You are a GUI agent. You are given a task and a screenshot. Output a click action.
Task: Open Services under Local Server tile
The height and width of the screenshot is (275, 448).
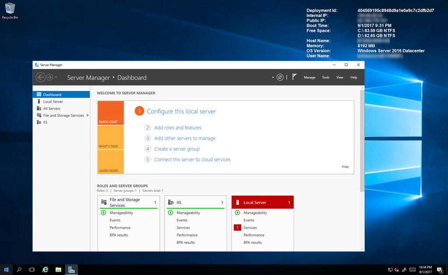click(250, 228)
